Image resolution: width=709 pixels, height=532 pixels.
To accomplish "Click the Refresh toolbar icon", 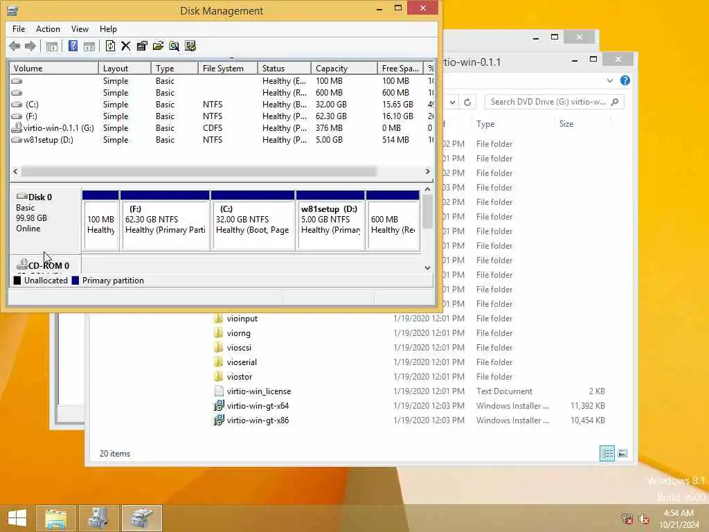I will (x=110, y=46).
